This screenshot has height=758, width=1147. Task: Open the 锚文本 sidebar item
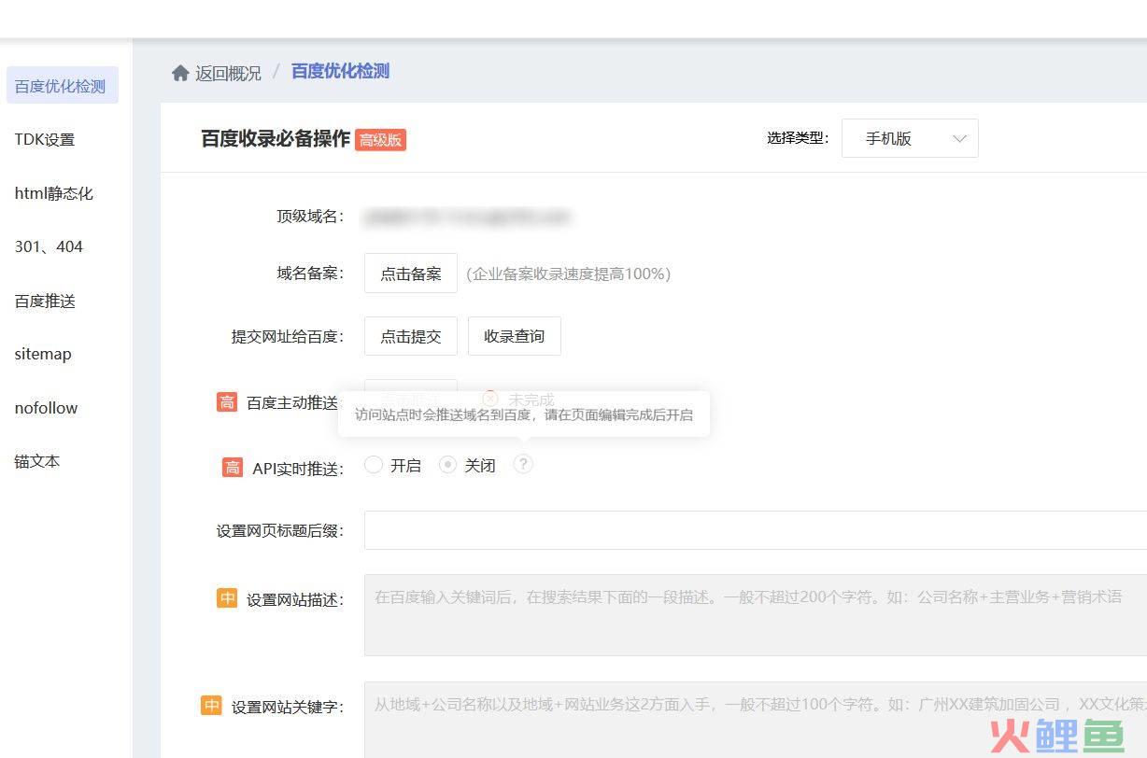coord(37,461)
